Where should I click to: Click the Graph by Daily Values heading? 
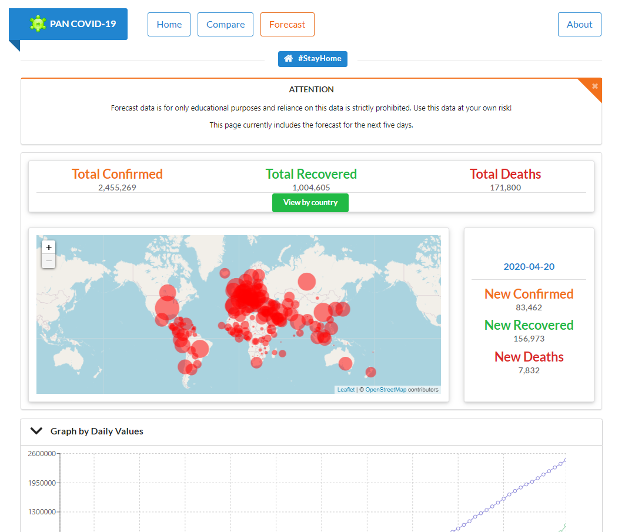tap(97, 431)
